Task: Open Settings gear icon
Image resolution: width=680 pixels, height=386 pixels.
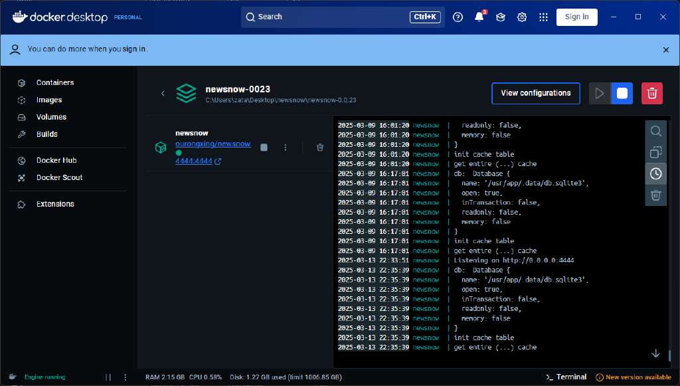Action: [x=522, y=17]
